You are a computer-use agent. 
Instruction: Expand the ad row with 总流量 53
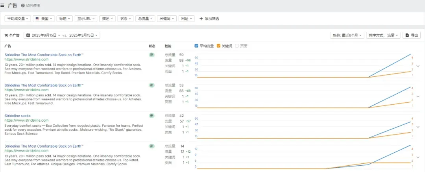tap(418, 96)
